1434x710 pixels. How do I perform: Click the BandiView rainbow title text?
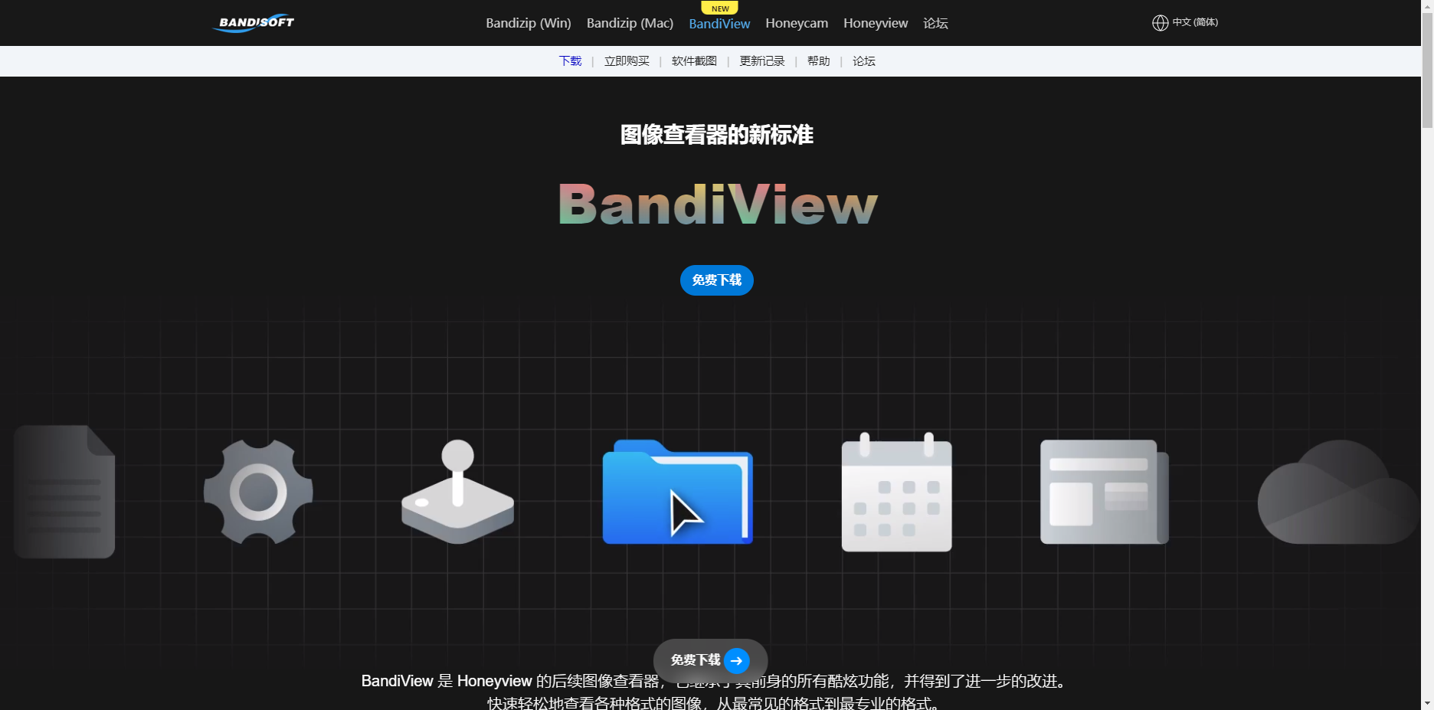click(x=718, y=204)
